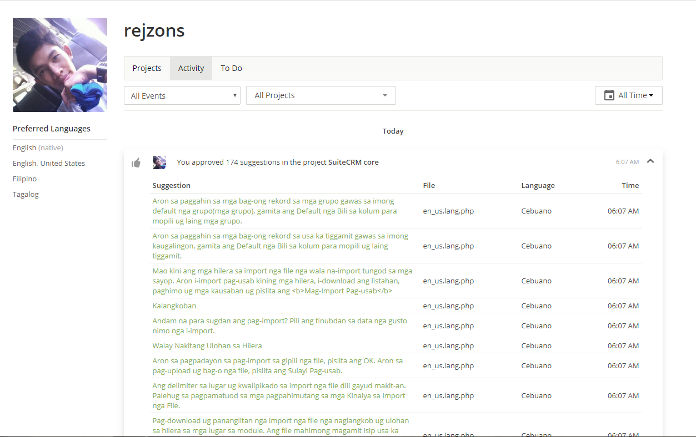Open the suggestion 'Kalangkoban'
The height and width of the screenshot is (437, 696).
[x=174, y=306]
